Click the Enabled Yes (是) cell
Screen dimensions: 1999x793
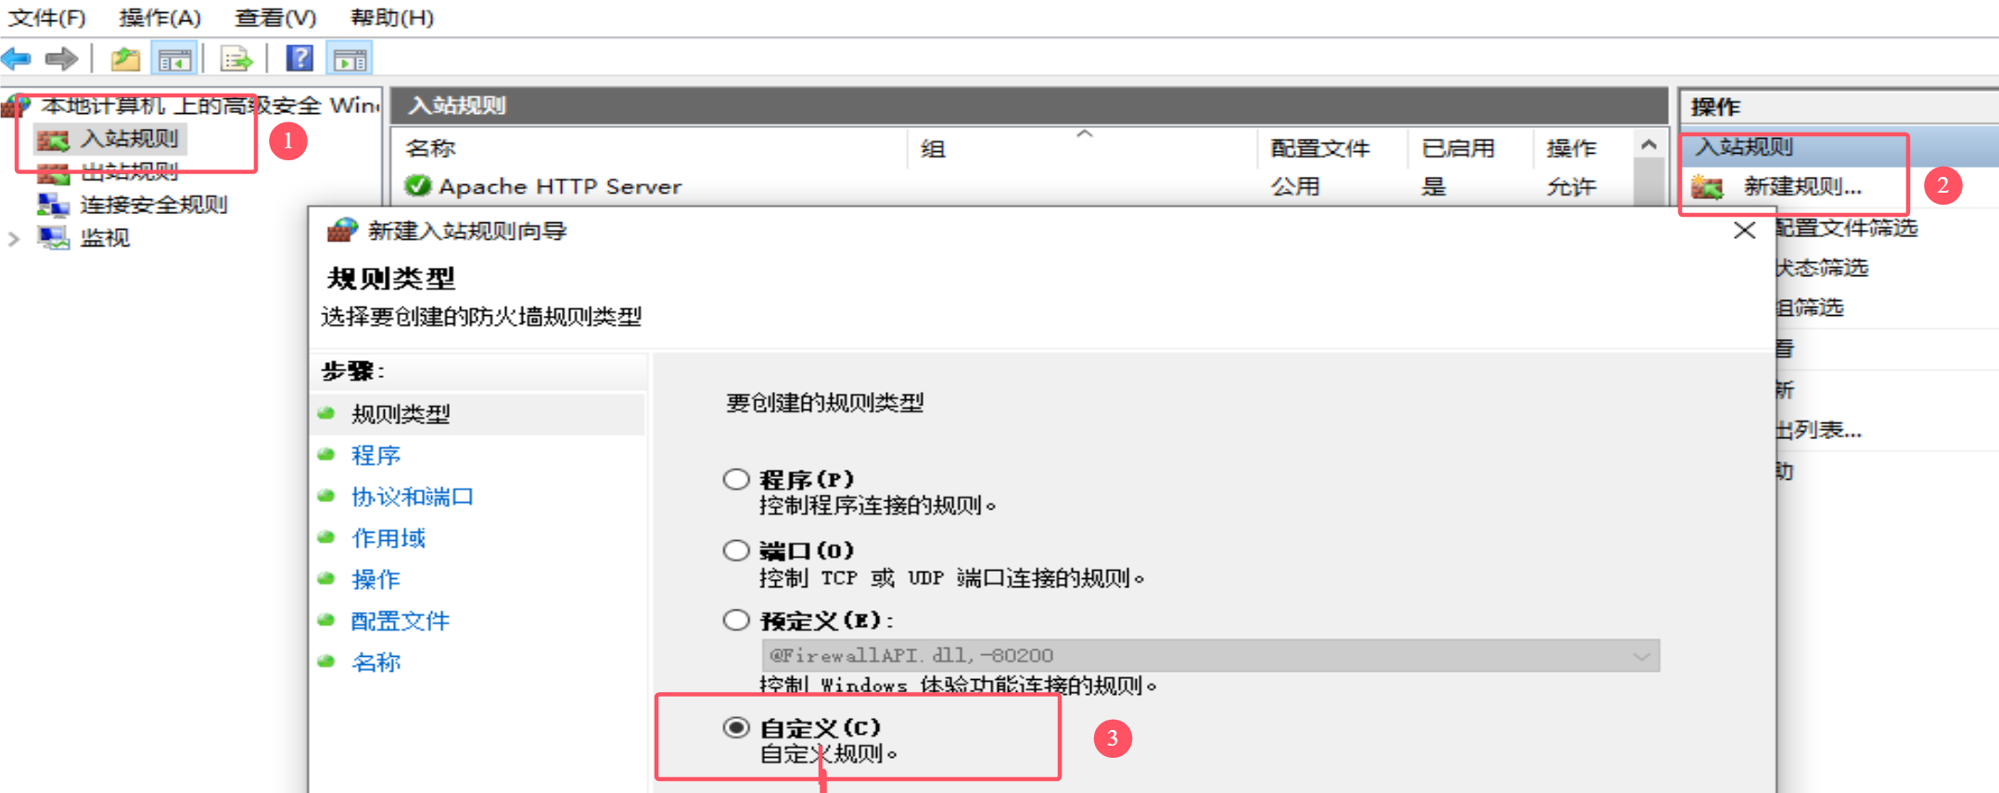pyautogui.click(x=1433, y=186)
